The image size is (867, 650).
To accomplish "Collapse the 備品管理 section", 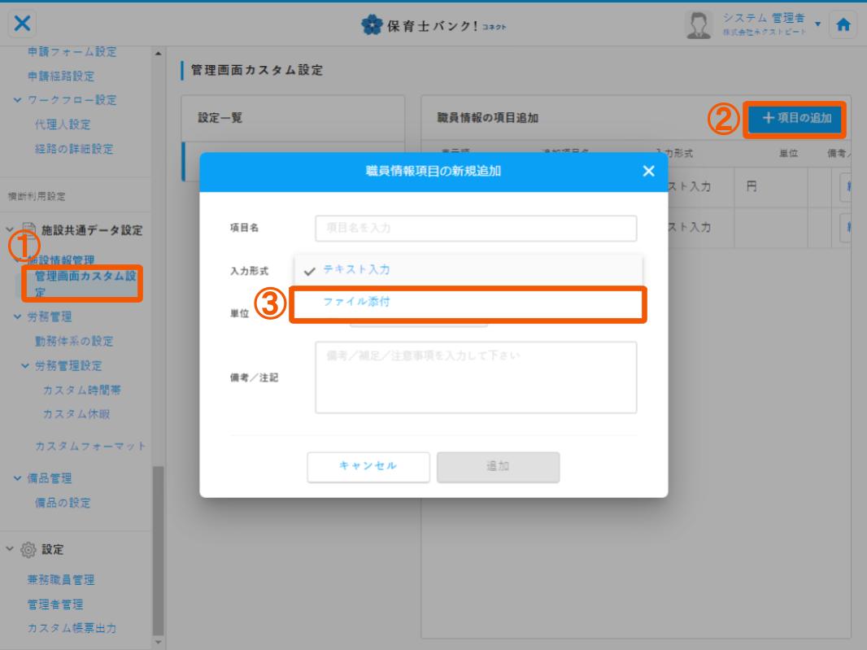I will (x=17, y=478).
